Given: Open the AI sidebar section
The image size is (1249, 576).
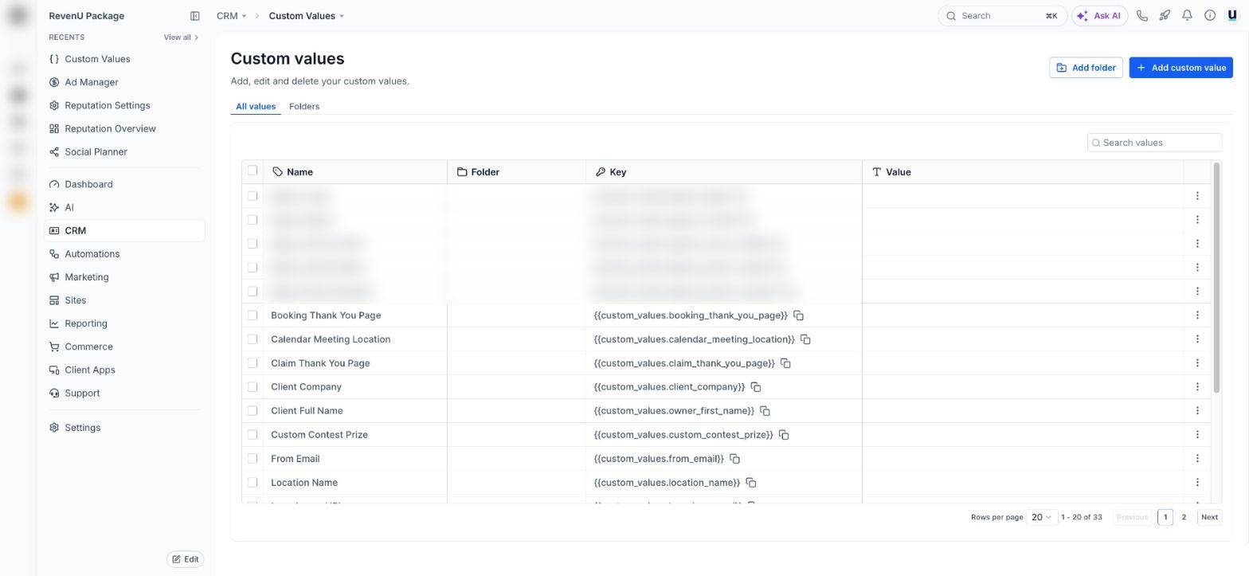Looking at the screenshot, I should pos(69,208).
